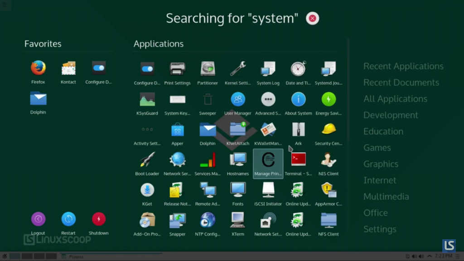Select the All Applications category
Screen dimensions: 464x261
click(x=395, y=99)
